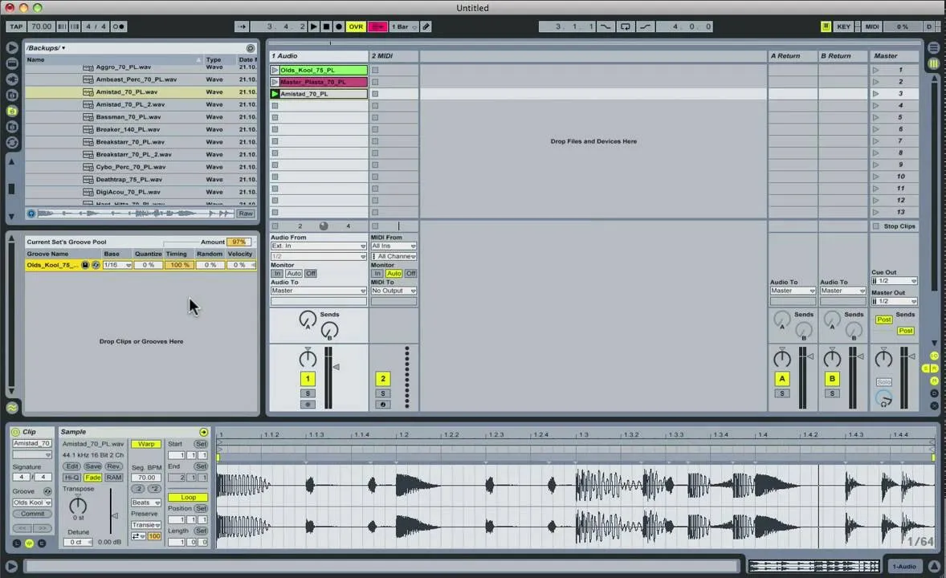Click the global Record button in transport bar
The image size is (946, 578).
pos(338,26)
